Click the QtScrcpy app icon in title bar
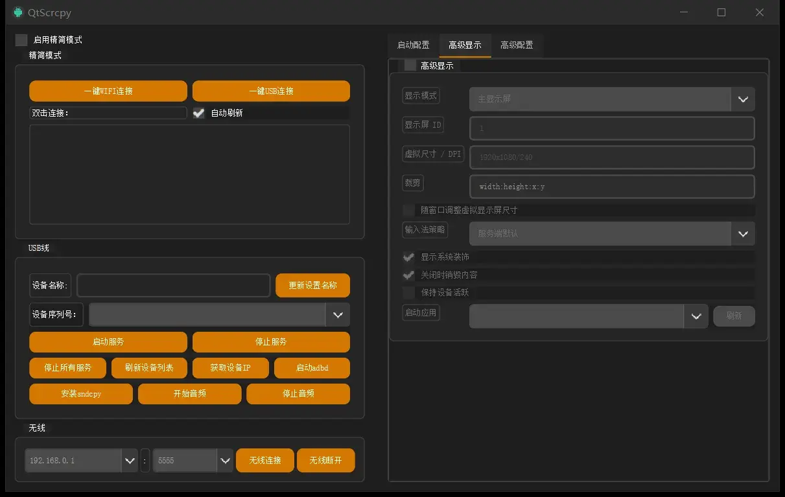Screen dimensions: 785x497 [x=18, y=12]
